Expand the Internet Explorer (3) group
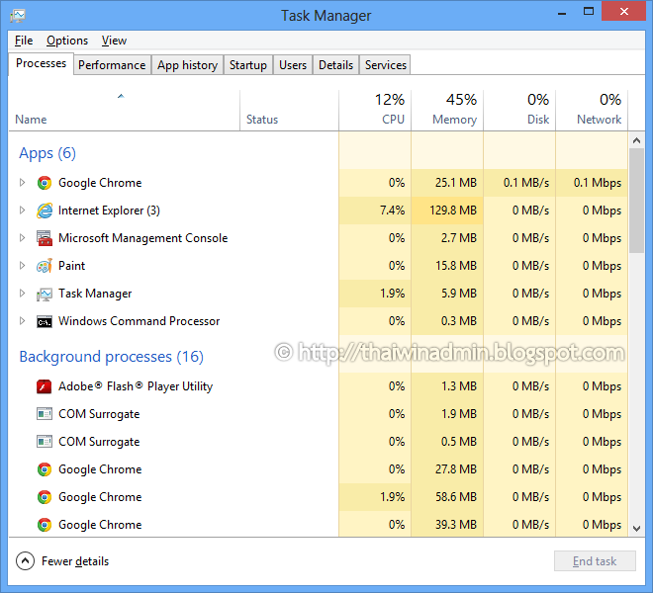 click(x=22, y=211)
